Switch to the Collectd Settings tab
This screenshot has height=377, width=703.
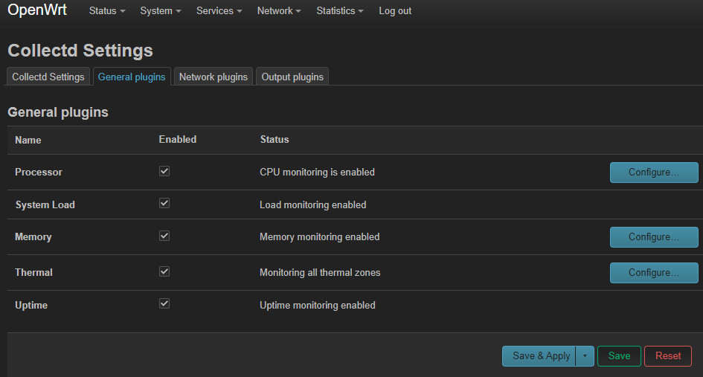pyautogui.click(x=48, y=77)
